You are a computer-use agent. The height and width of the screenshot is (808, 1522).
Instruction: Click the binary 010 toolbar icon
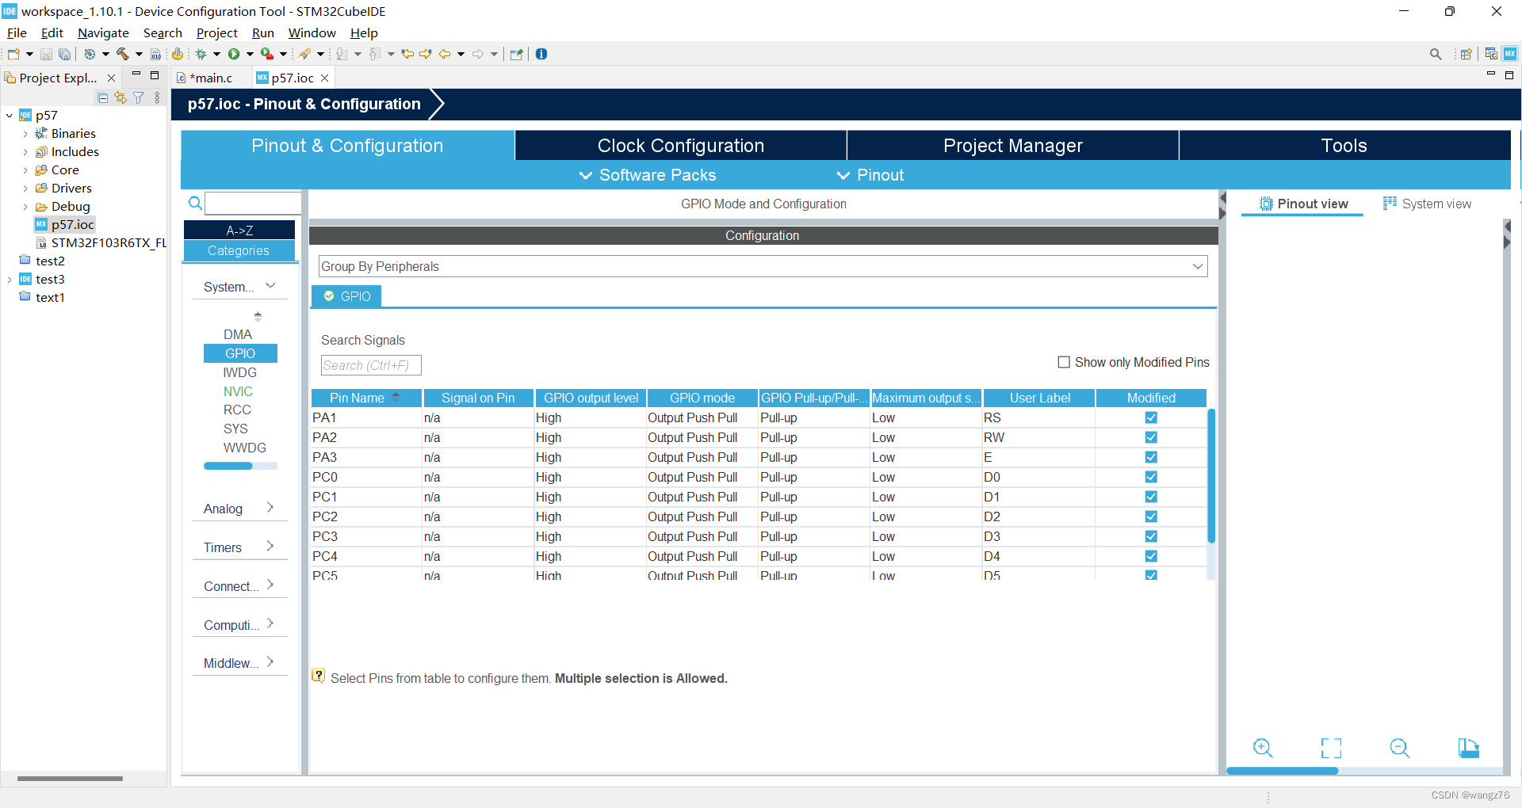point(156,54)
